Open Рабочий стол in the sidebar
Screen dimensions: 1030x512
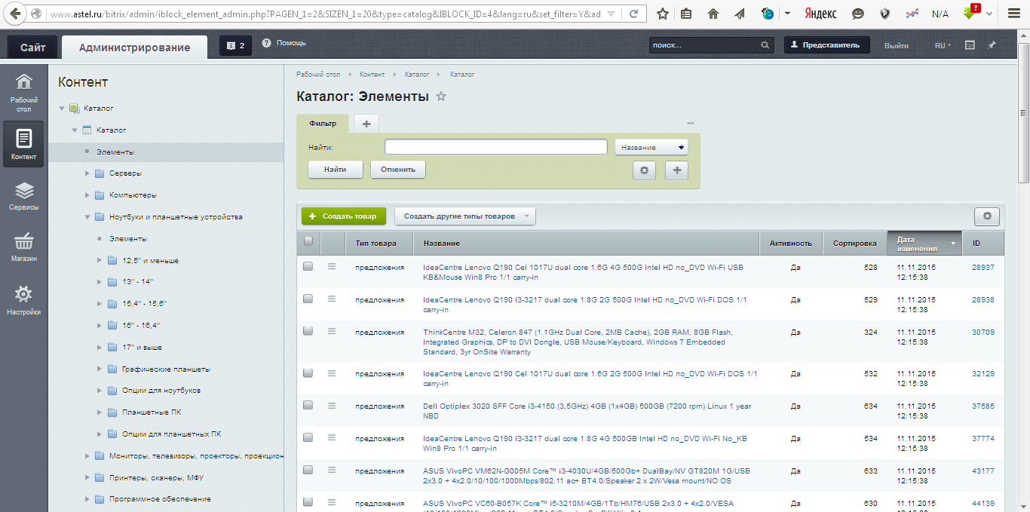(x=23, y=92)
